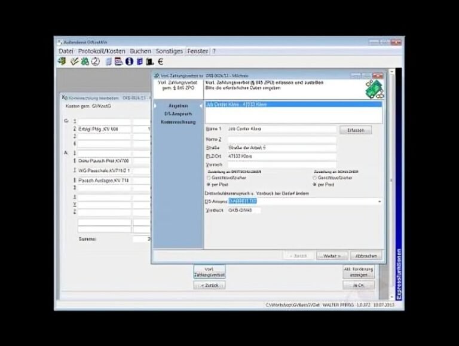The image size is (459, 346).
Task: Click the Erfassen button
Action: tap(356, 130)
